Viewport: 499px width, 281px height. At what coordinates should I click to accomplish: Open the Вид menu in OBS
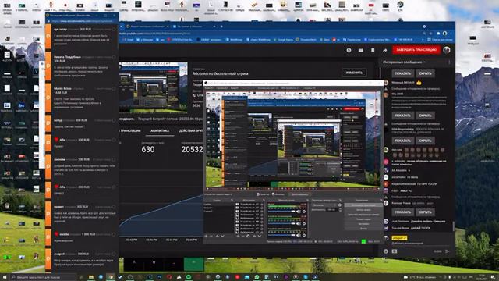click(x=235, y=88)
